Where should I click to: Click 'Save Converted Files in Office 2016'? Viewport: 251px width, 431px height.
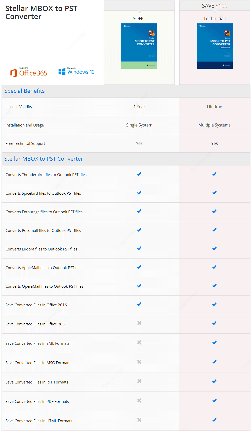[x=36, y=305]
